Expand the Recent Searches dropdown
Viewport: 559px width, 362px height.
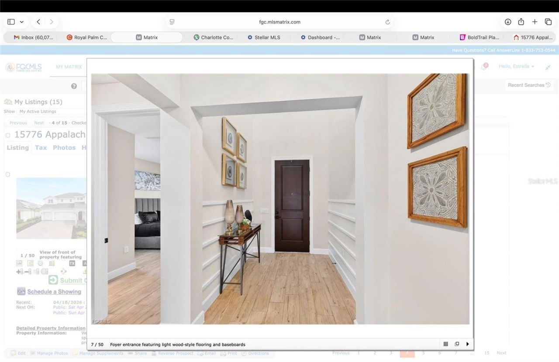click(529, 85)
